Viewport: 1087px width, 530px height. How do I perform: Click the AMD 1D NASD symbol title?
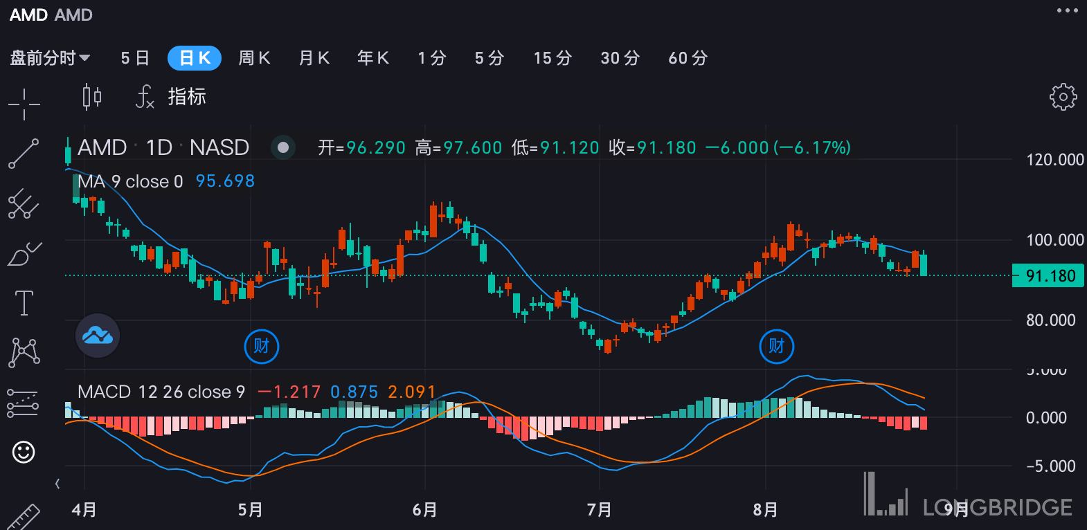click(x=163, y=147)
